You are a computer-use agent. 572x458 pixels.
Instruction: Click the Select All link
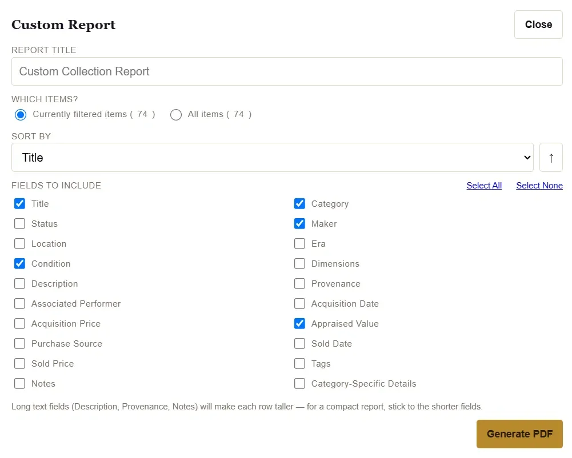click(x=484, y=186)
